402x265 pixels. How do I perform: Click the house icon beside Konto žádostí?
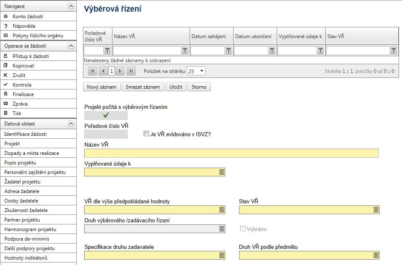coord(6,16)
